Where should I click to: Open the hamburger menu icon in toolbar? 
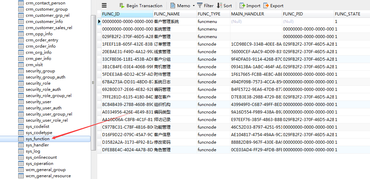(x=105, y=5)
